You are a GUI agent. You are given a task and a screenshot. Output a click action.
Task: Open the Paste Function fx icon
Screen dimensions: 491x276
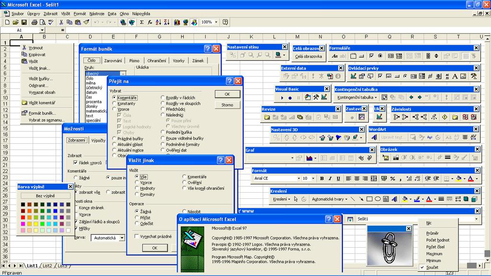pos(150,22)
